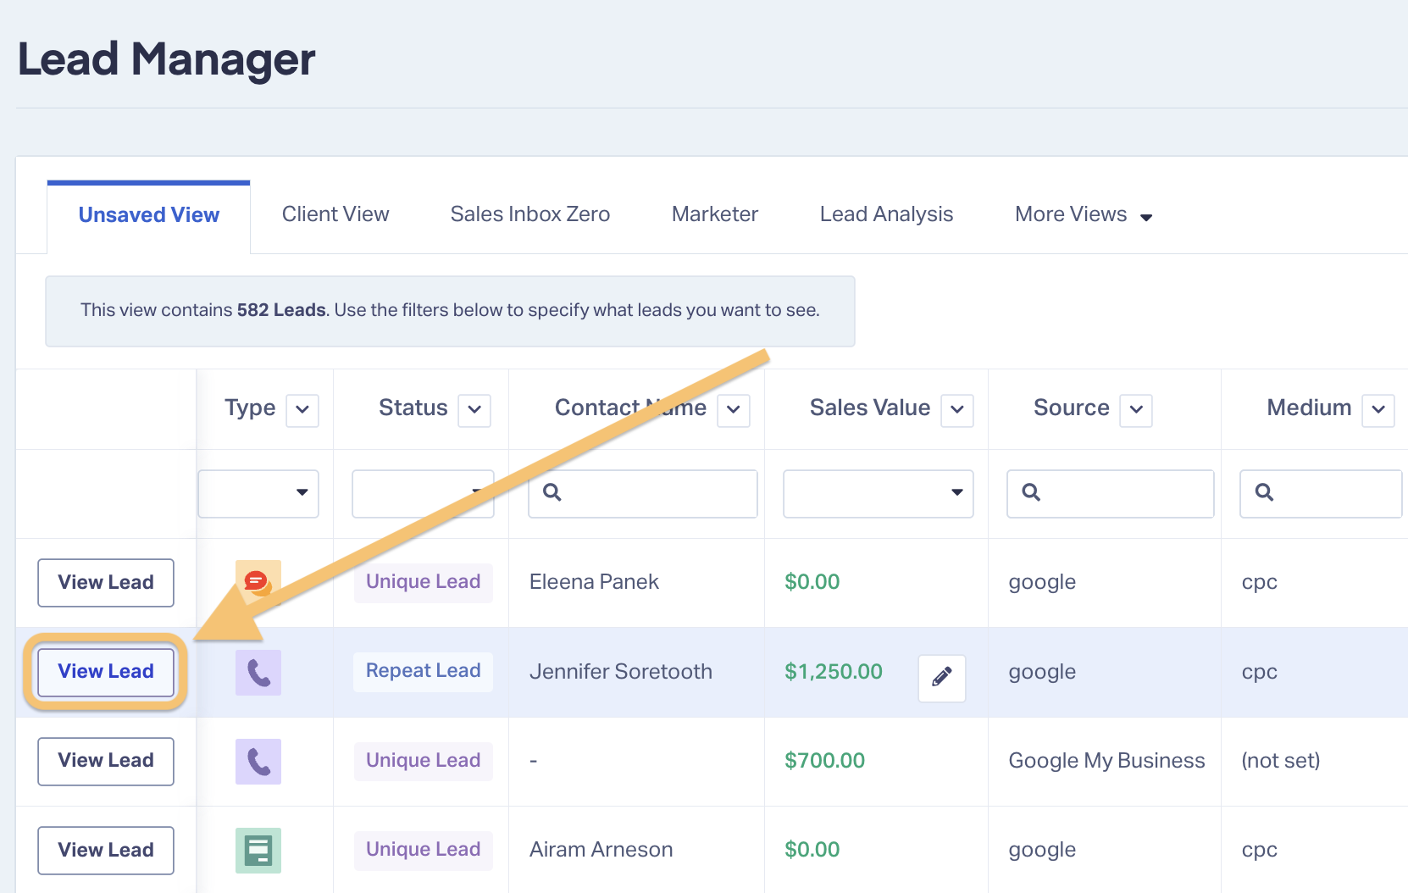Click the phone icon in the $700.00 row

pyautogui.click(x=258, y=761)
